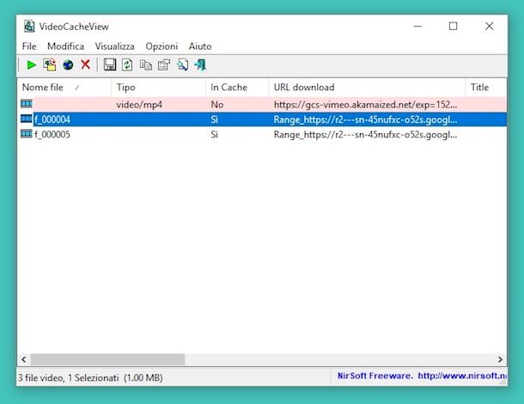The width and height of the screenshot is (524, 404).
Task: Click the horizontal scrollbar thumb
Action: pos(107,359)
